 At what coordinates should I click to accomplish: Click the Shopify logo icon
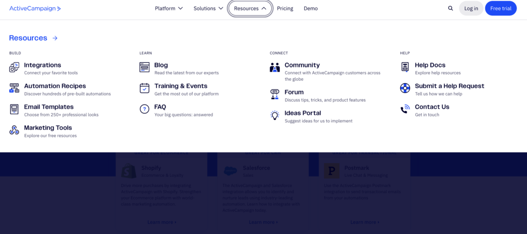click(x=129, y=171)
